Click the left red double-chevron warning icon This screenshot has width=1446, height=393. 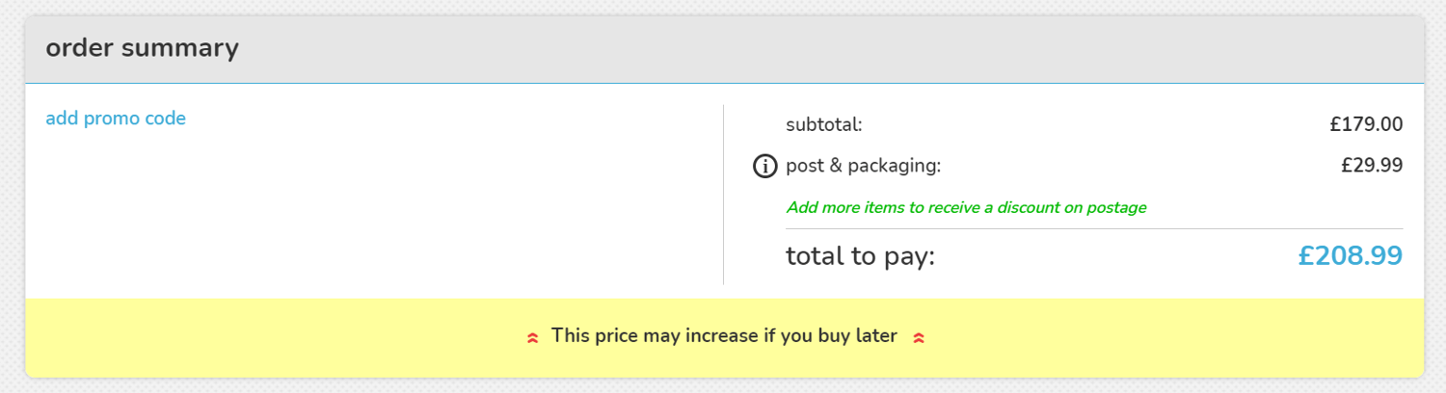pyautogui.click(x=532, y=337)
